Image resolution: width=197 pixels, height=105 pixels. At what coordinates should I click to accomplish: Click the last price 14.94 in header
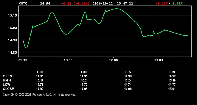point(45,3)
